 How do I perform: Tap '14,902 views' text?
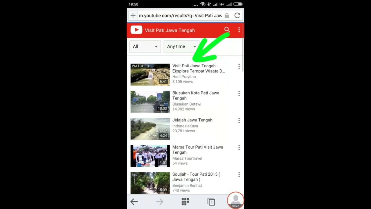click(184, 109)
